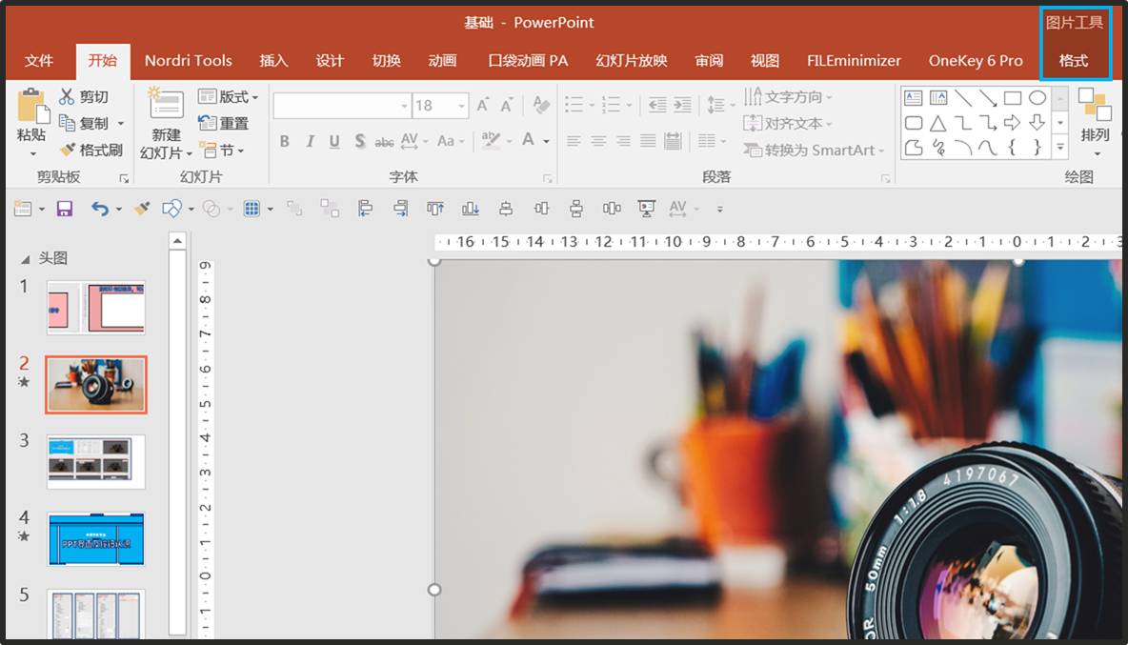Increase the font size with the larger A icon
This screenshot has width=1128, height=645.
[x=483, y=106]
